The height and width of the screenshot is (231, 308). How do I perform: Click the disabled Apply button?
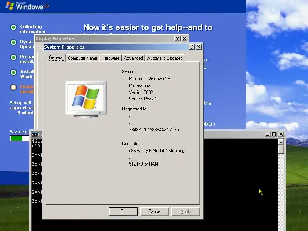(186, 211)
